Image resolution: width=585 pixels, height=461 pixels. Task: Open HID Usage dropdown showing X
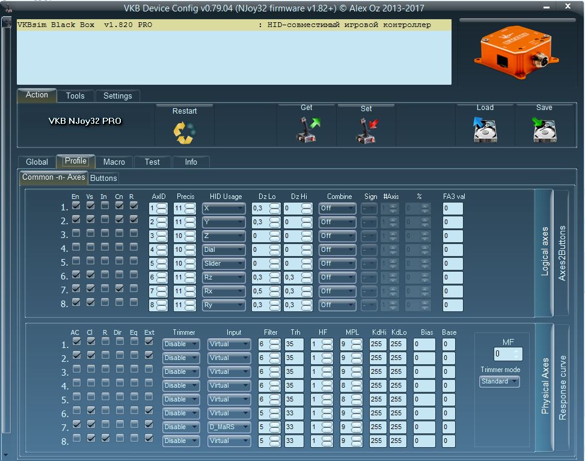[x=224, y=209]
